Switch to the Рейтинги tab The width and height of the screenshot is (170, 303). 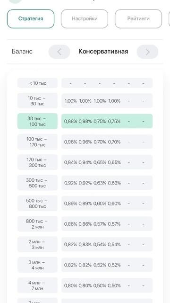[138, 19]
